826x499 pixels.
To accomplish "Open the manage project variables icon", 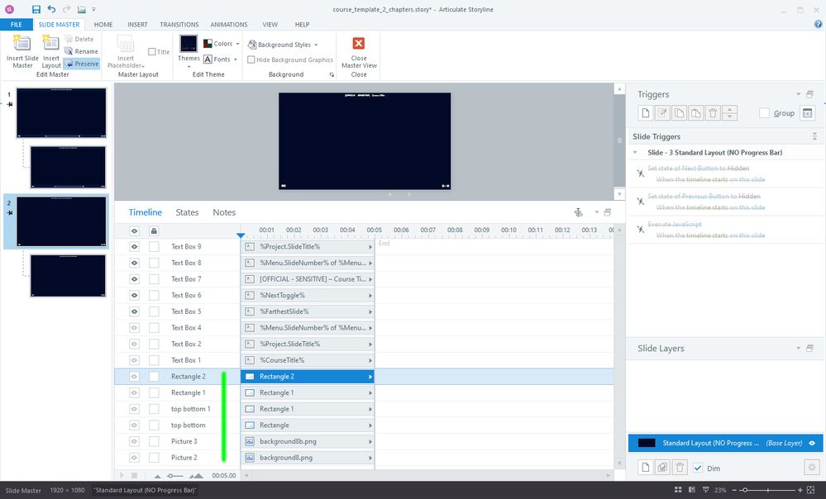I will pos(808,113).
